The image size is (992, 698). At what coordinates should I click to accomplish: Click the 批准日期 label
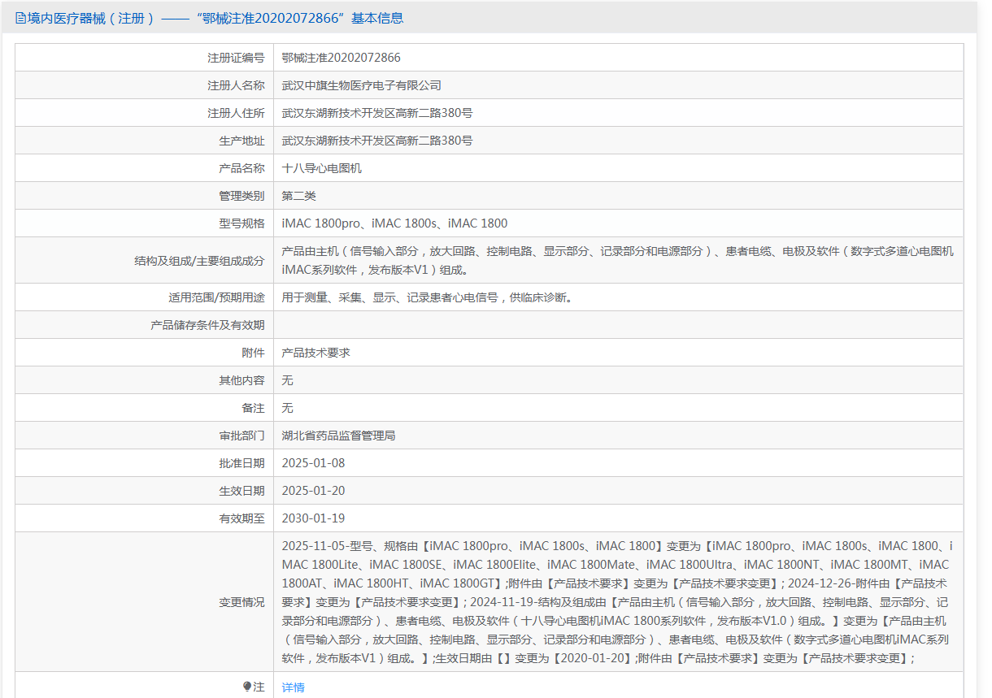tap(241, 463)
